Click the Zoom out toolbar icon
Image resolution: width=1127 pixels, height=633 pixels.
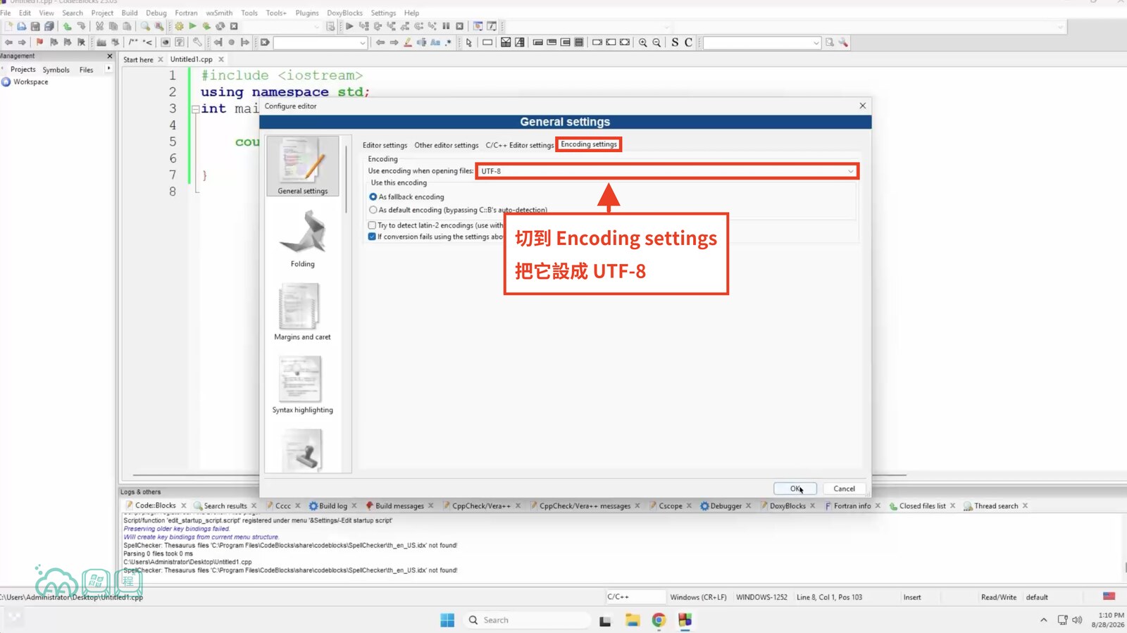(656, 42)
